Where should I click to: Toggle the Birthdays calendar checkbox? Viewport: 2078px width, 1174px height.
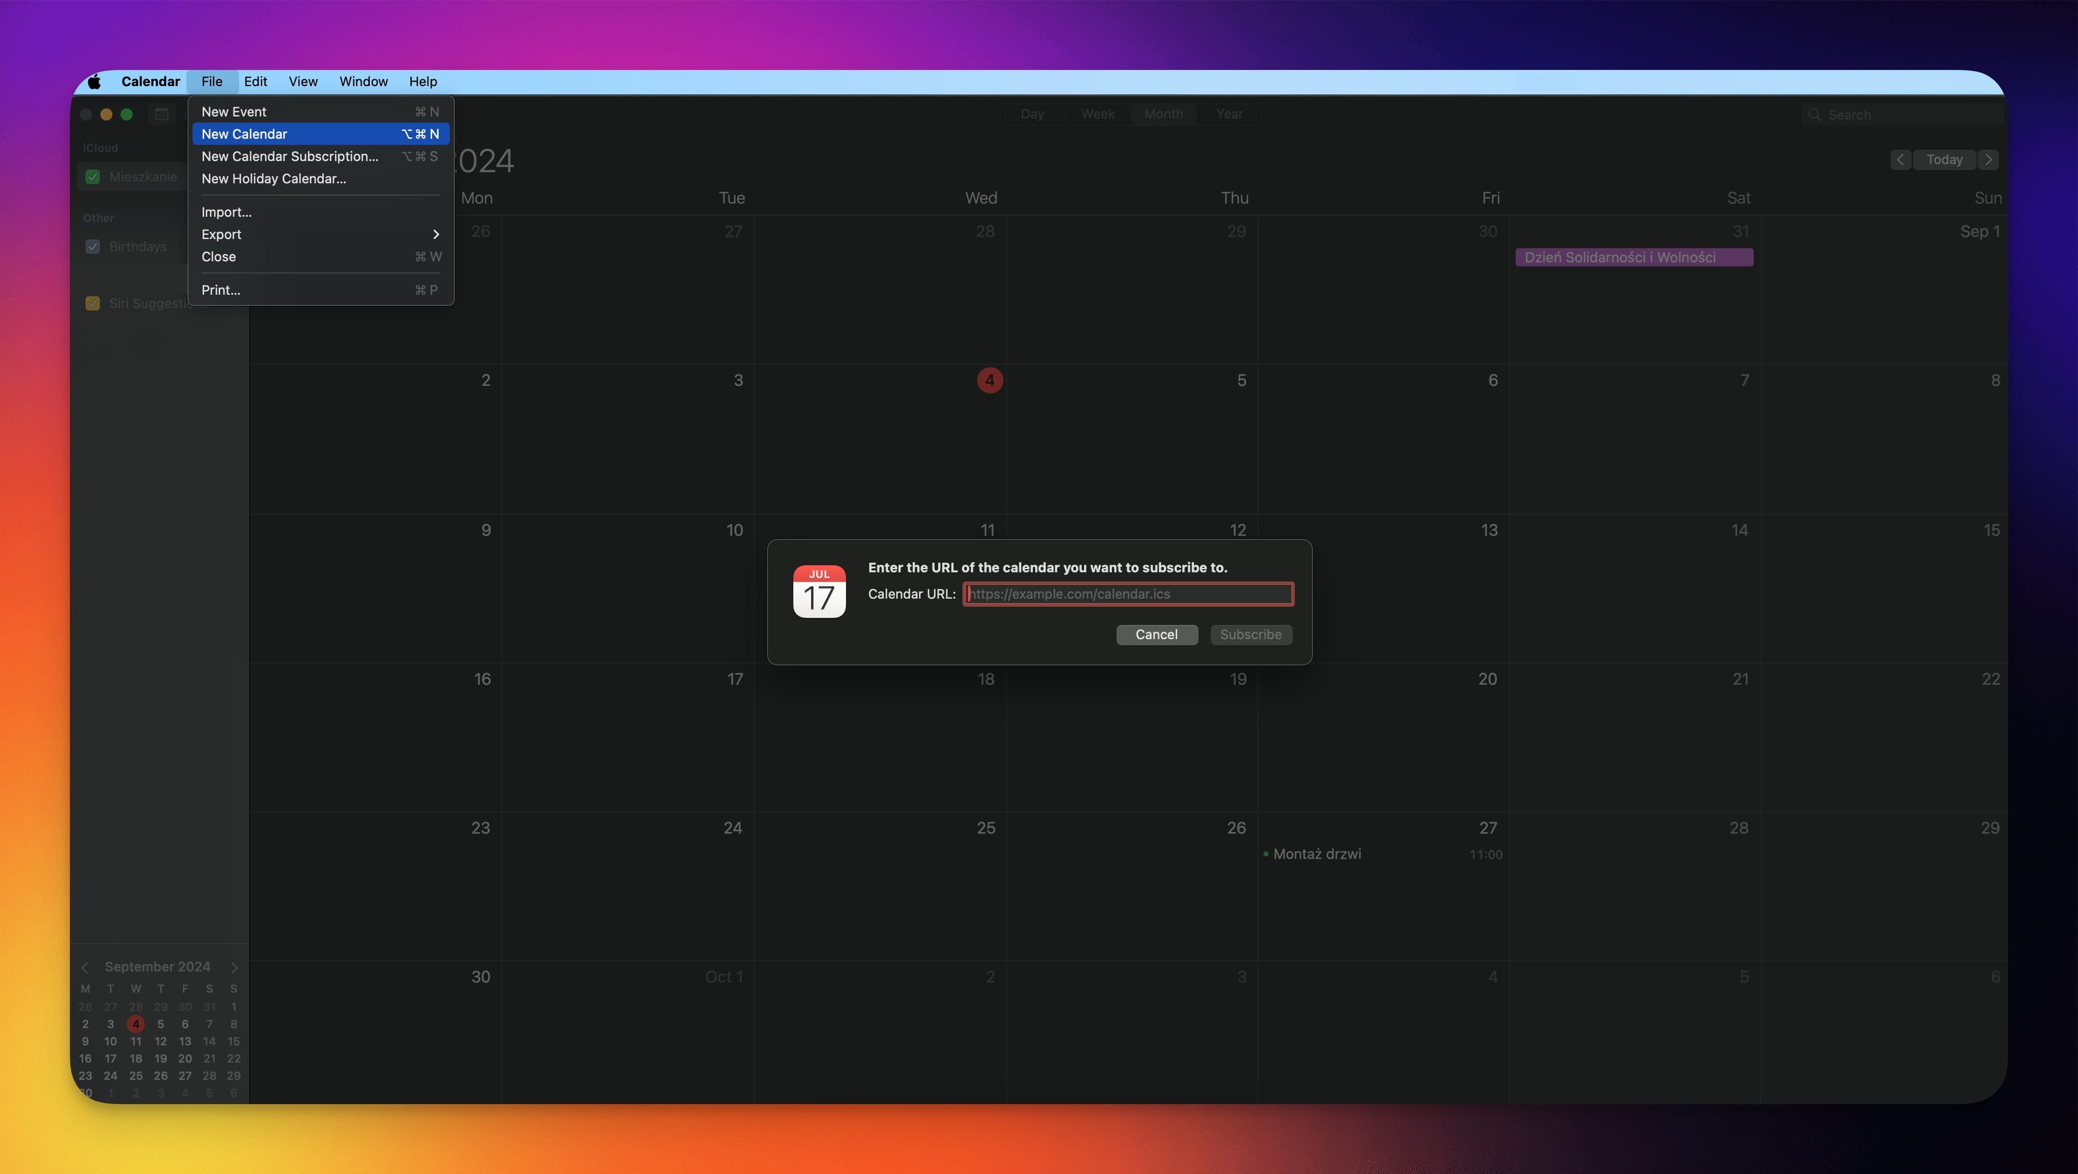pyautogui.click(x=93, y=247)
